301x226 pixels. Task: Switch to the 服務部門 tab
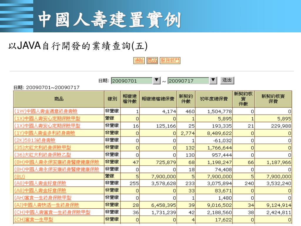point(170,61)
